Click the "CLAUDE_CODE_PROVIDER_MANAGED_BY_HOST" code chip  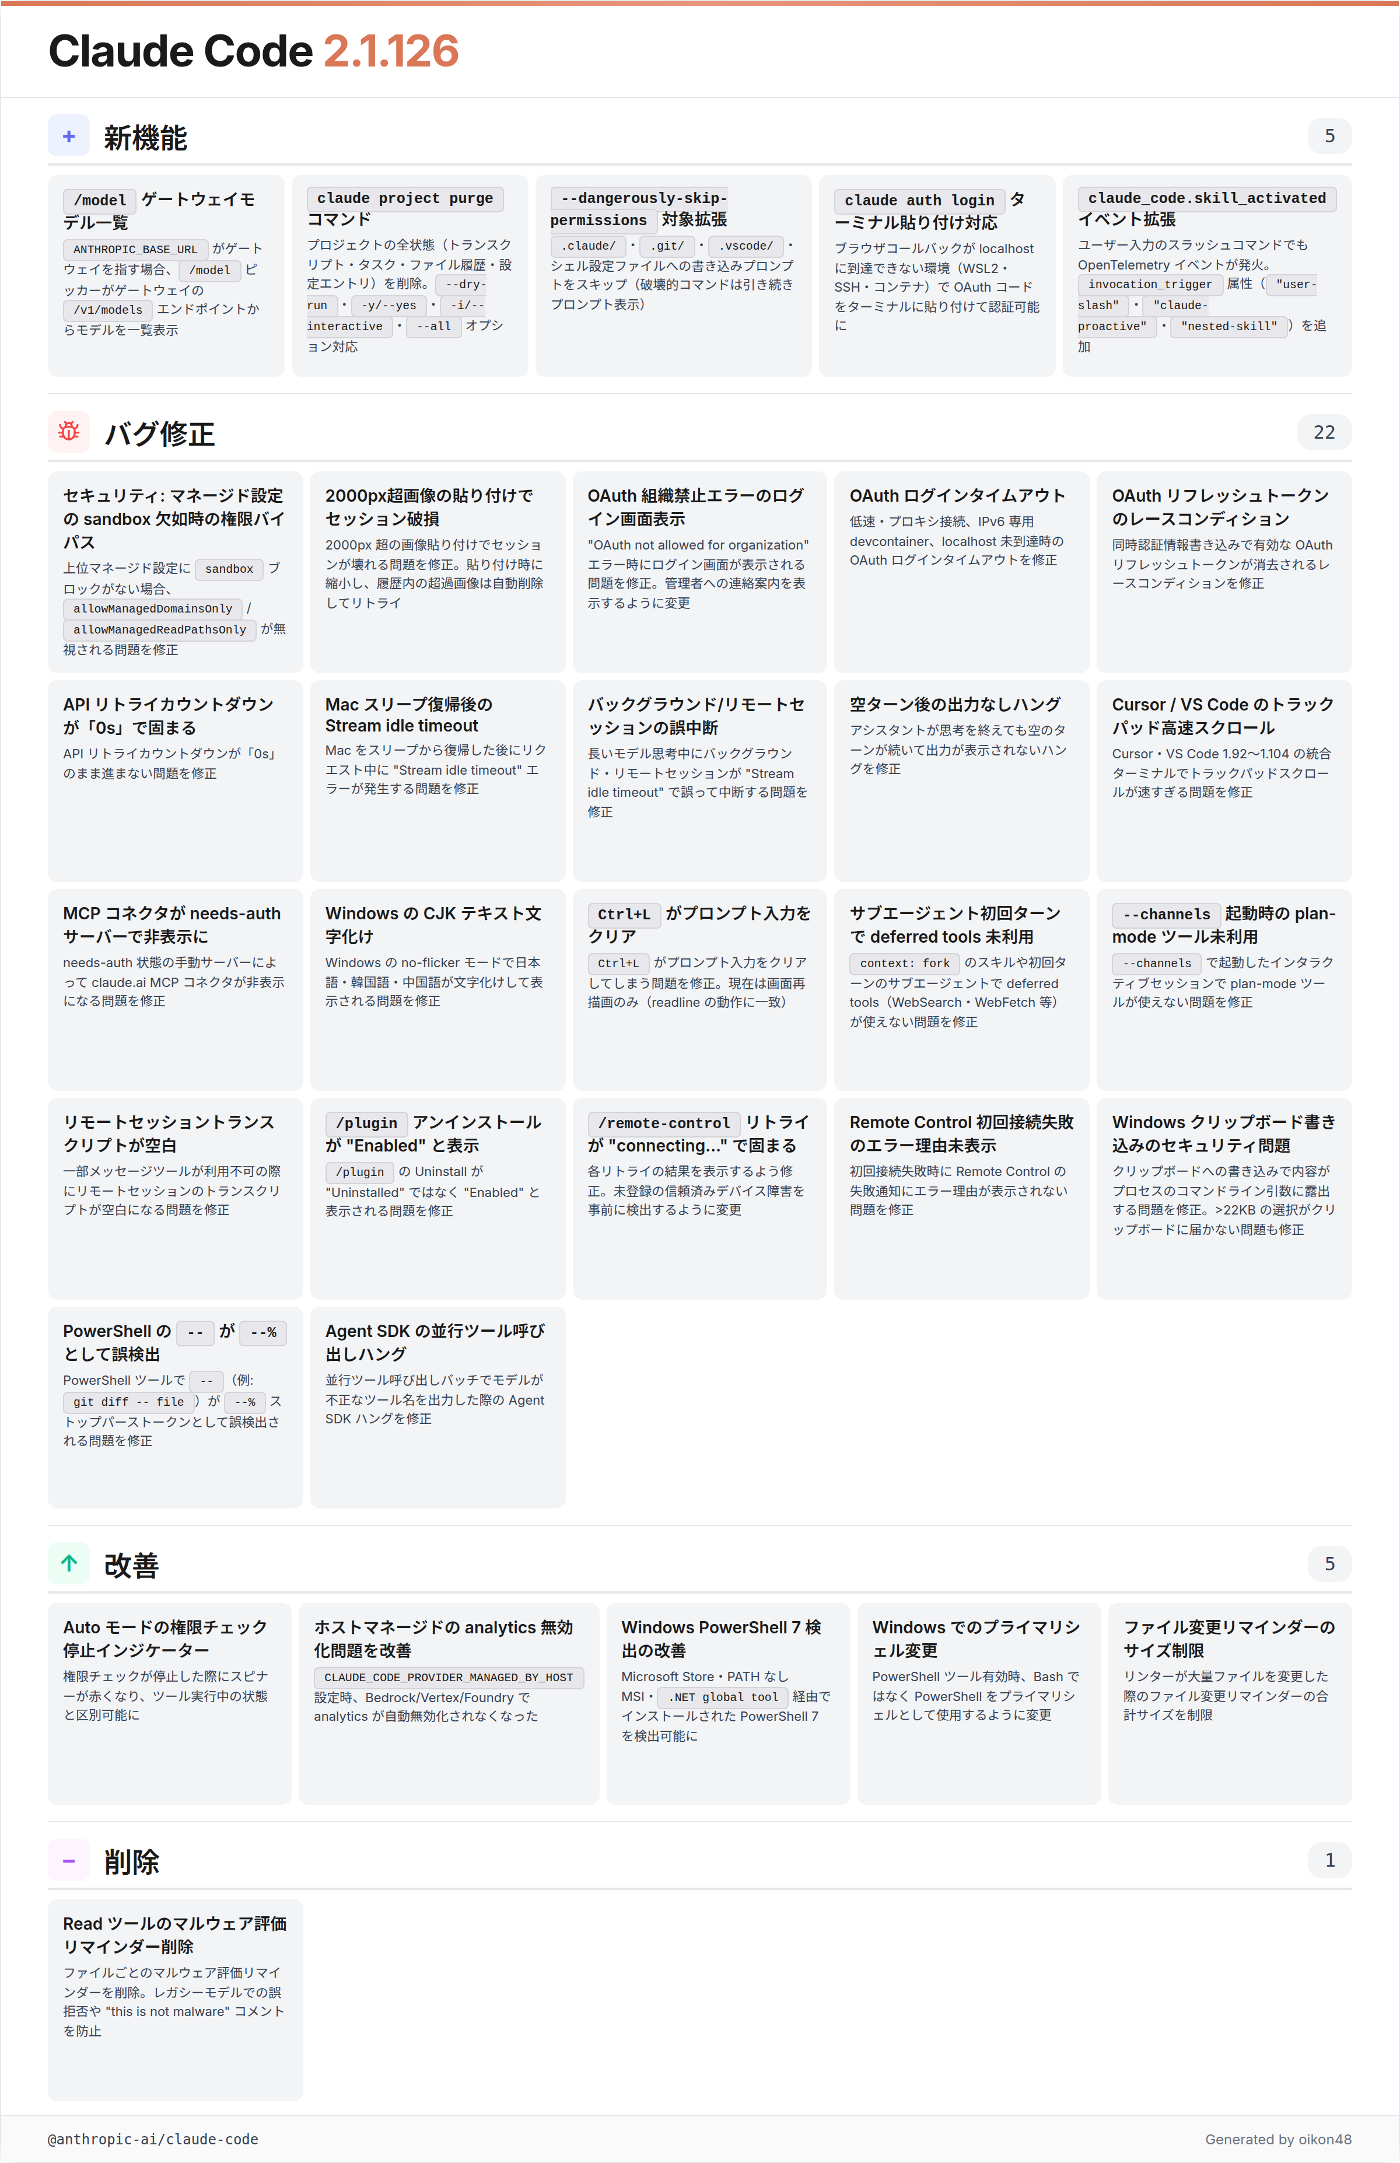click(x=448, y=1678)
